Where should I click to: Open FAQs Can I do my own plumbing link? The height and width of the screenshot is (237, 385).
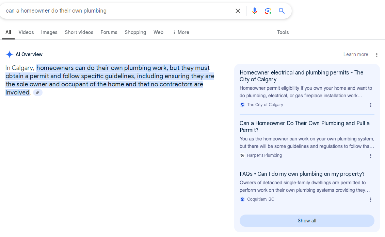[x=302, y=174]
